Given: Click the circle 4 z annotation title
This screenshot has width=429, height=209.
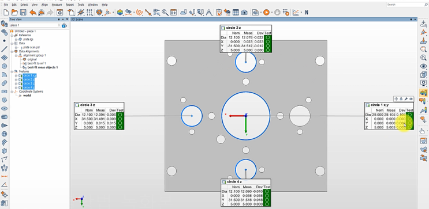Looking at the screenshot, I should tap(234, 181).
